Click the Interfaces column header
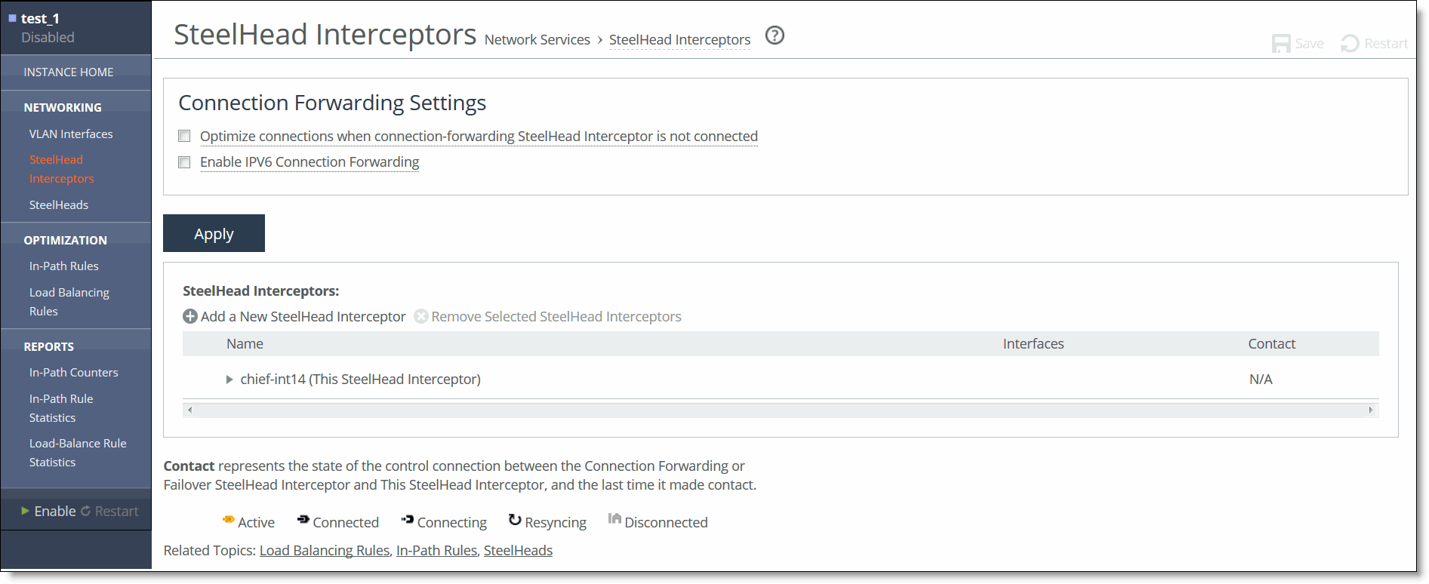The height and width of the screenshot is (584, 1429). [x=1033, y=344]
